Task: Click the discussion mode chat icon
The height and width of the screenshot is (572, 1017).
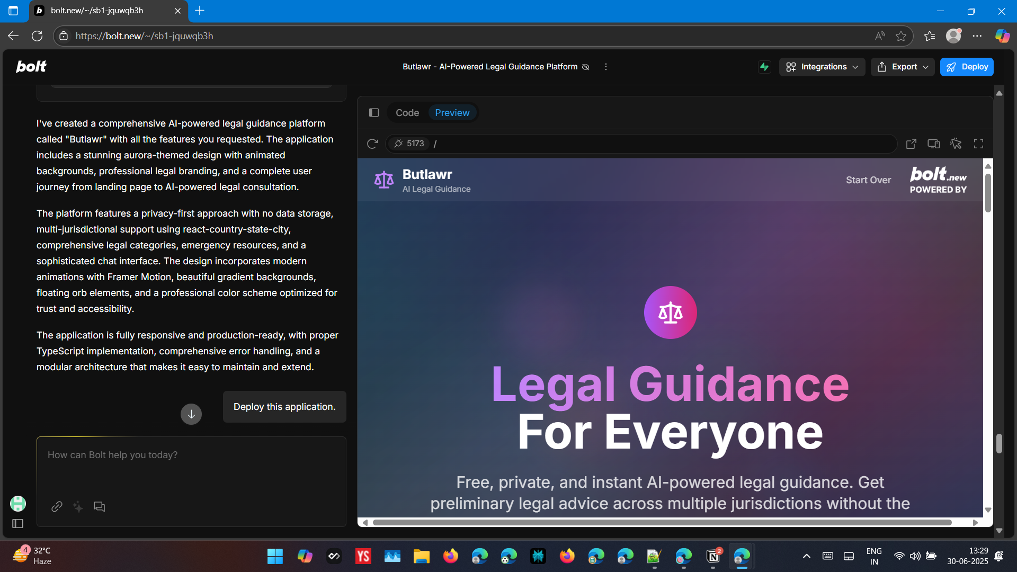Action: click(x=99, y=507)
